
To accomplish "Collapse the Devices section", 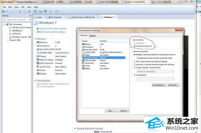I will click(x=36, y=39).
